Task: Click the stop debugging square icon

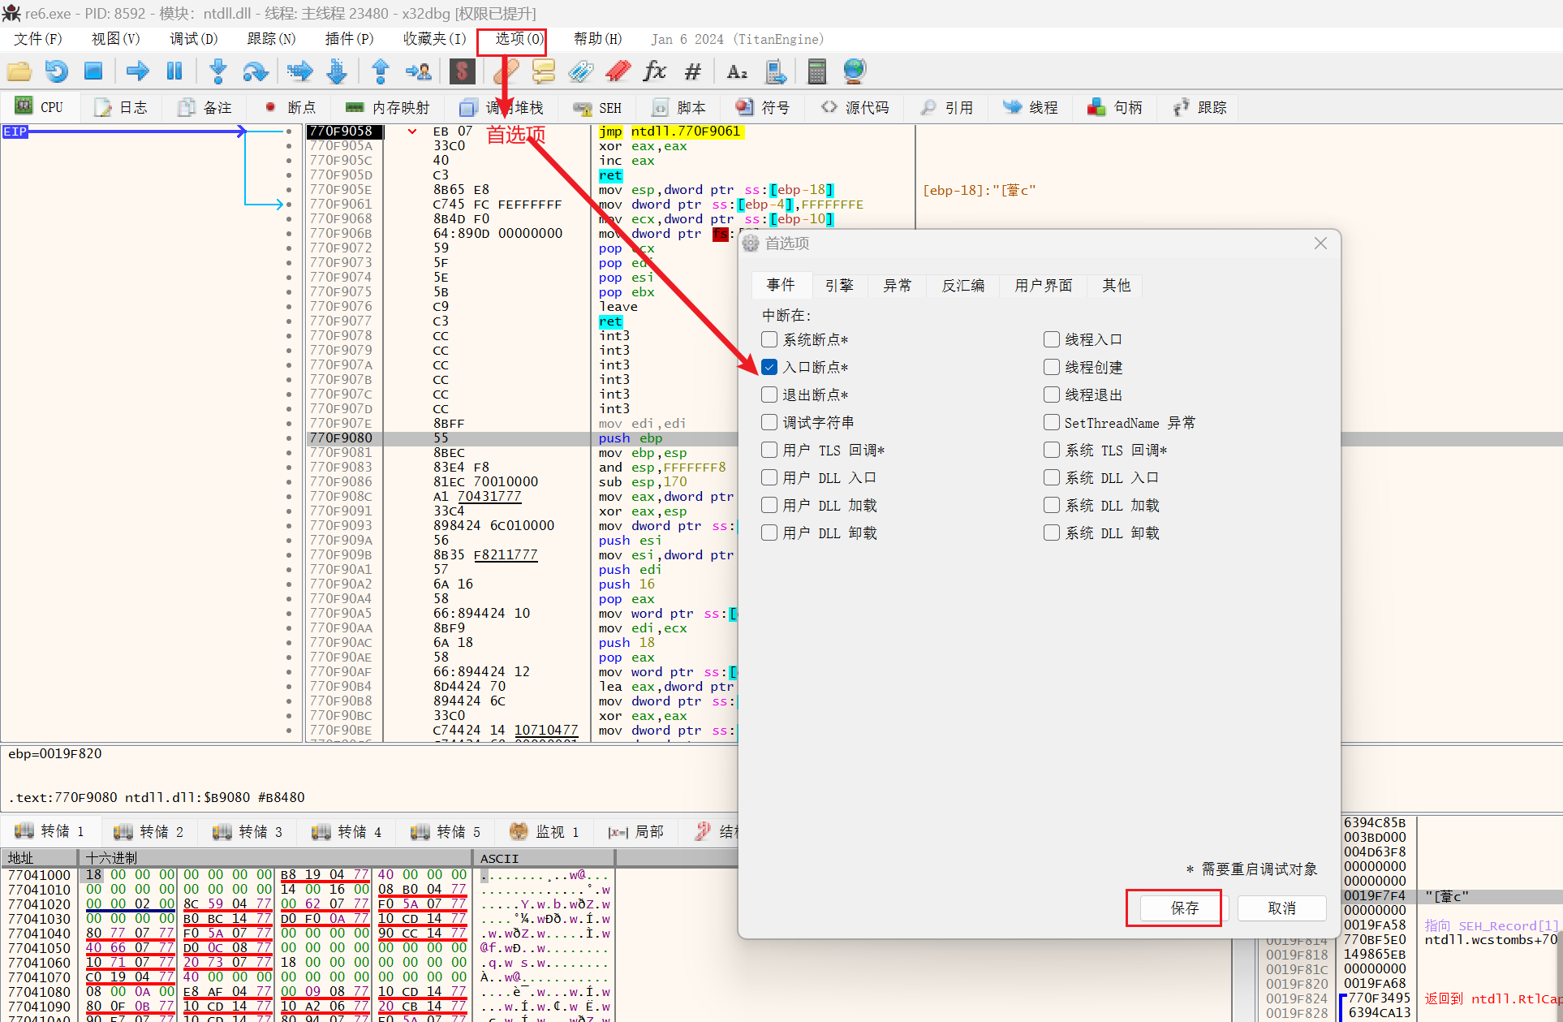Action: (93, 71)
